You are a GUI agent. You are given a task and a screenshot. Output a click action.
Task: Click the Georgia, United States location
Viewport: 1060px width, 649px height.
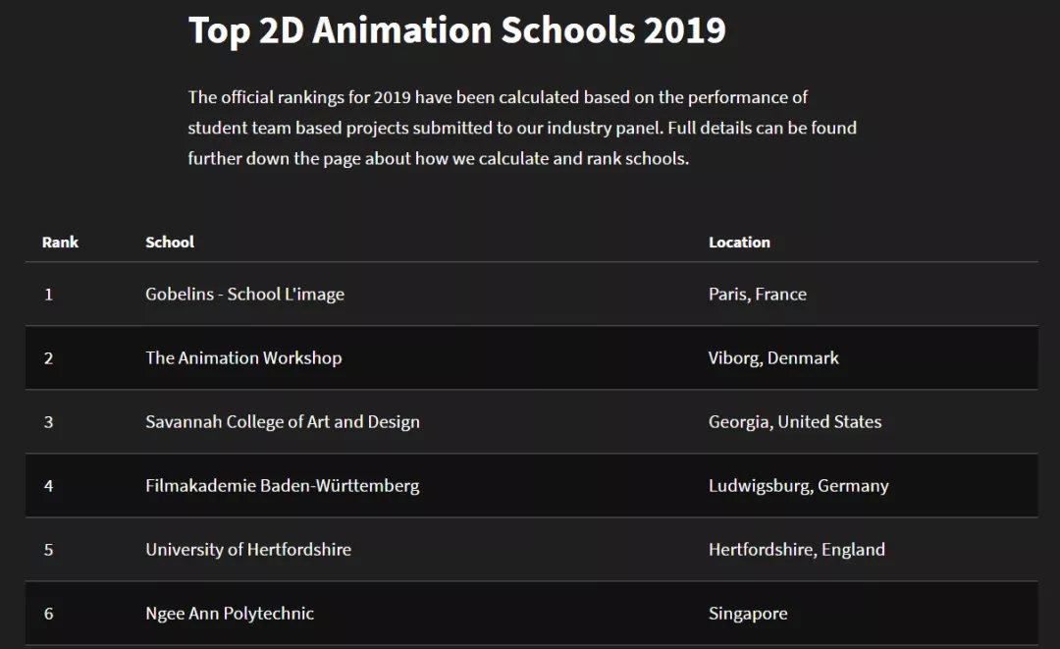click(795, 422)
